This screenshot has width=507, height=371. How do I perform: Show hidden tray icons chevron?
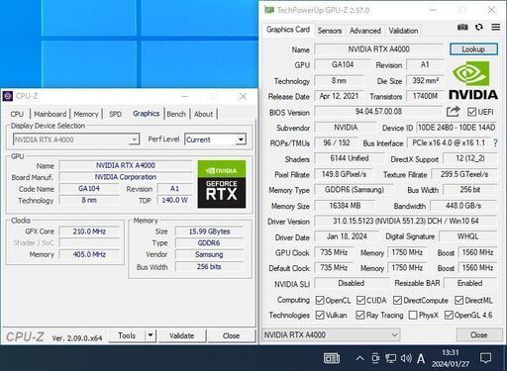360,358
